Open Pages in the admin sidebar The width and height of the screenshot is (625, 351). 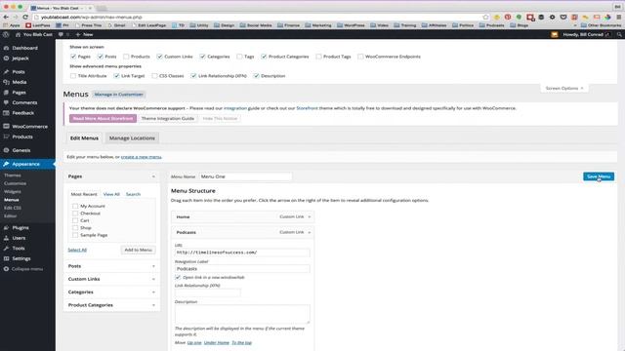19,93
